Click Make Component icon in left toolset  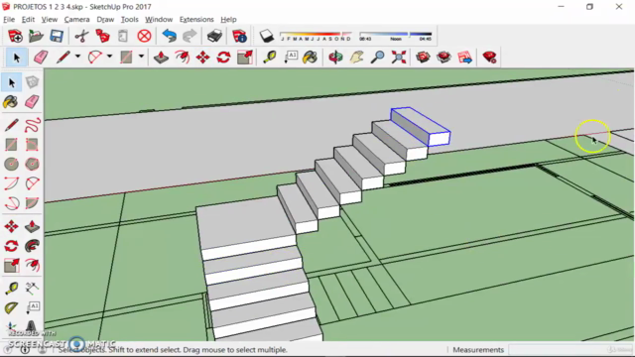pyautogui.click(x=32, y=82)
